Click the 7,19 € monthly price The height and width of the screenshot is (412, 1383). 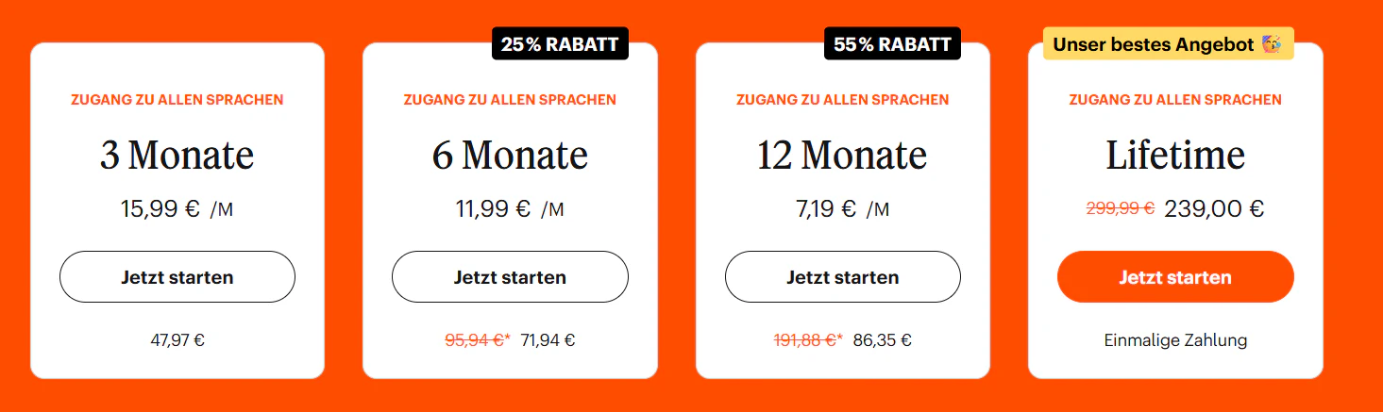[x=826, y=208]
